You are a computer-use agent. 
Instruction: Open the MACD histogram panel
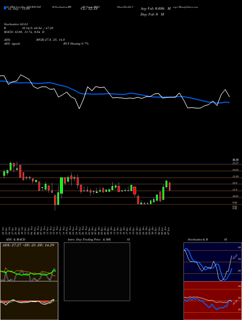click(x=29, y=301)
